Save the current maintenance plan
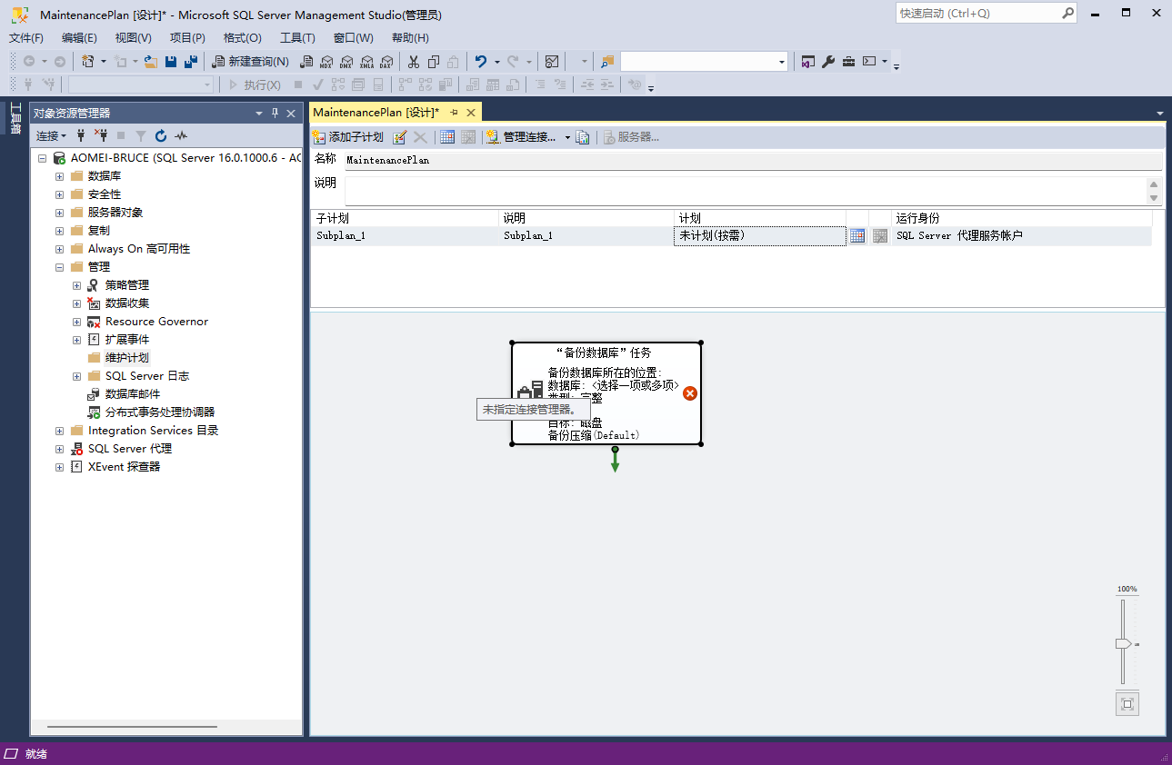Image resolution: width=1172 pixels, height=765 pixels. (x=171, y=62)
